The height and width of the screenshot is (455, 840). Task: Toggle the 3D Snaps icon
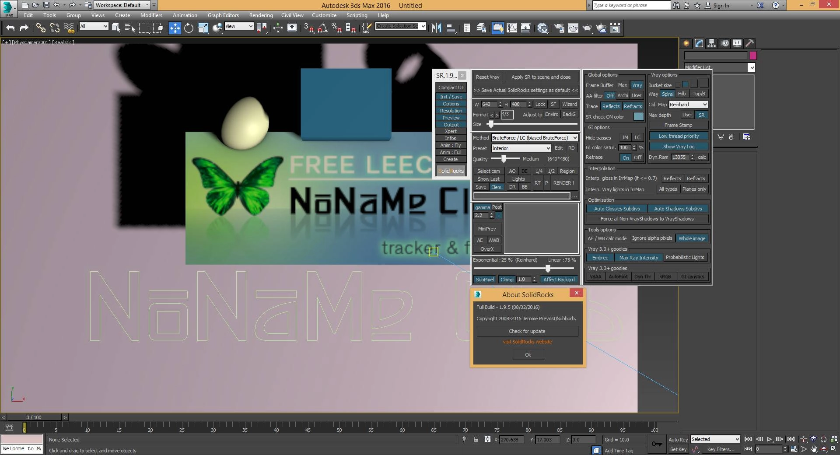(x=309, y=28)
